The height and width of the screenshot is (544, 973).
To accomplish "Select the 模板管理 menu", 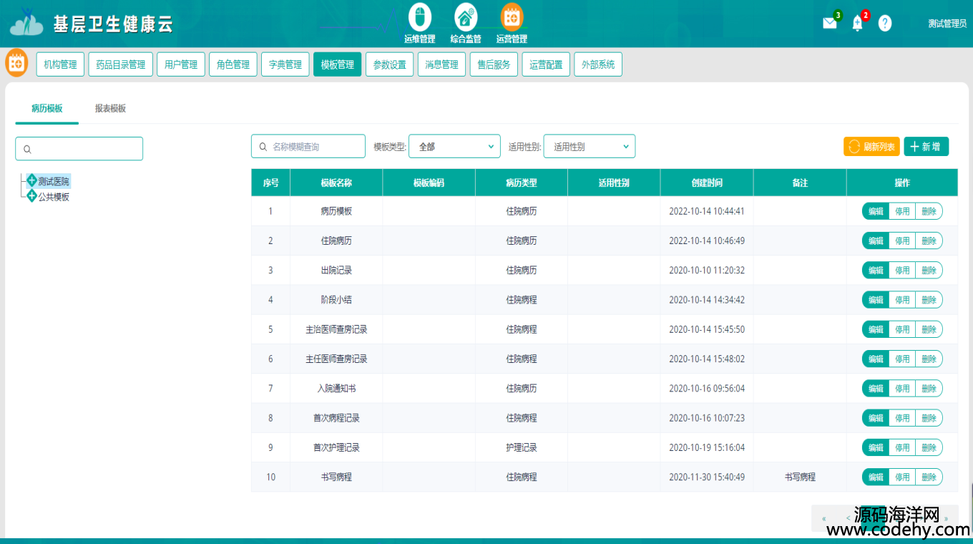I will pyautogui.click(x=338, y=64).
